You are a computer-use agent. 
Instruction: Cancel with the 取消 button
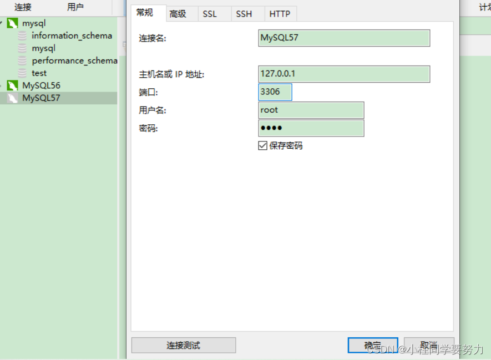[x=429, y=345]
